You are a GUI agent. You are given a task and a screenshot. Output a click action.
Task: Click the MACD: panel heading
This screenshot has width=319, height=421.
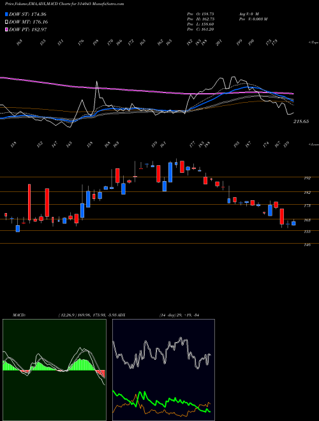tap(19, 314)
